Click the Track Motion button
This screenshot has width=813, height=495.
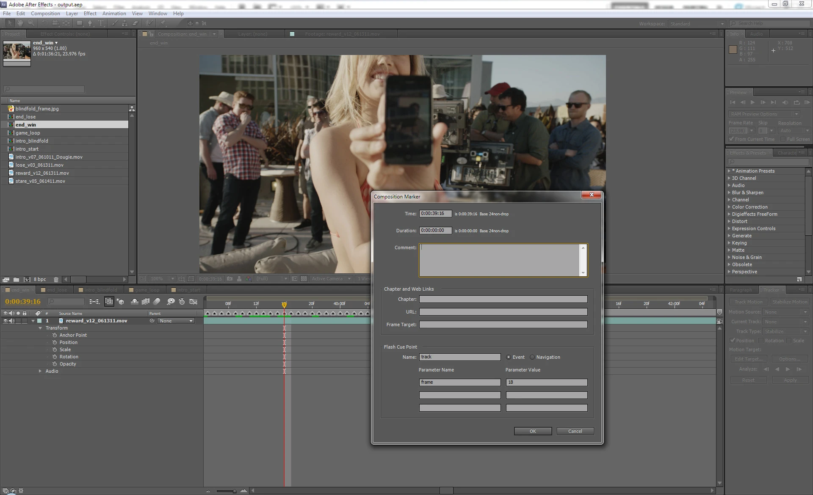click(748, 302)
